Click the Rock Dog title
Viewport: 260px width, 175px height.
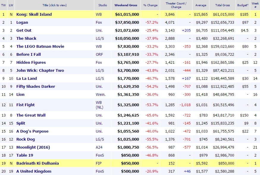tap(26, 139)
